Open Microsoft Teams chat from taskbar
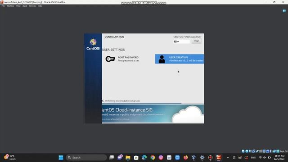Viewport: 288px width, 162px height. [120, 157]
